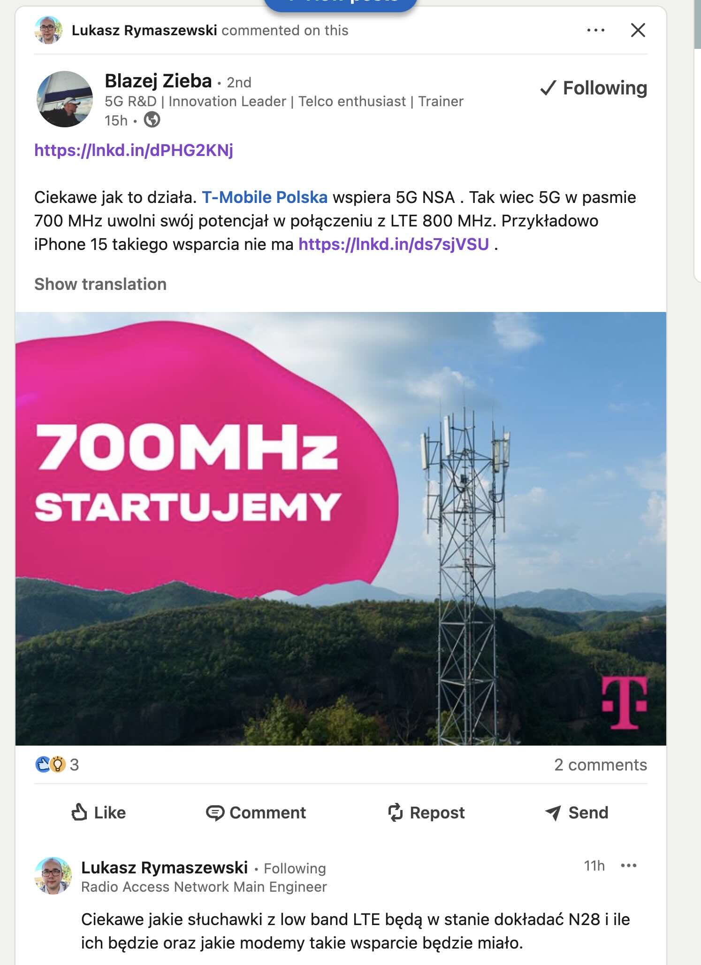Show translation of the post
This screenshot has width=701, height=965.
point(100,284)
